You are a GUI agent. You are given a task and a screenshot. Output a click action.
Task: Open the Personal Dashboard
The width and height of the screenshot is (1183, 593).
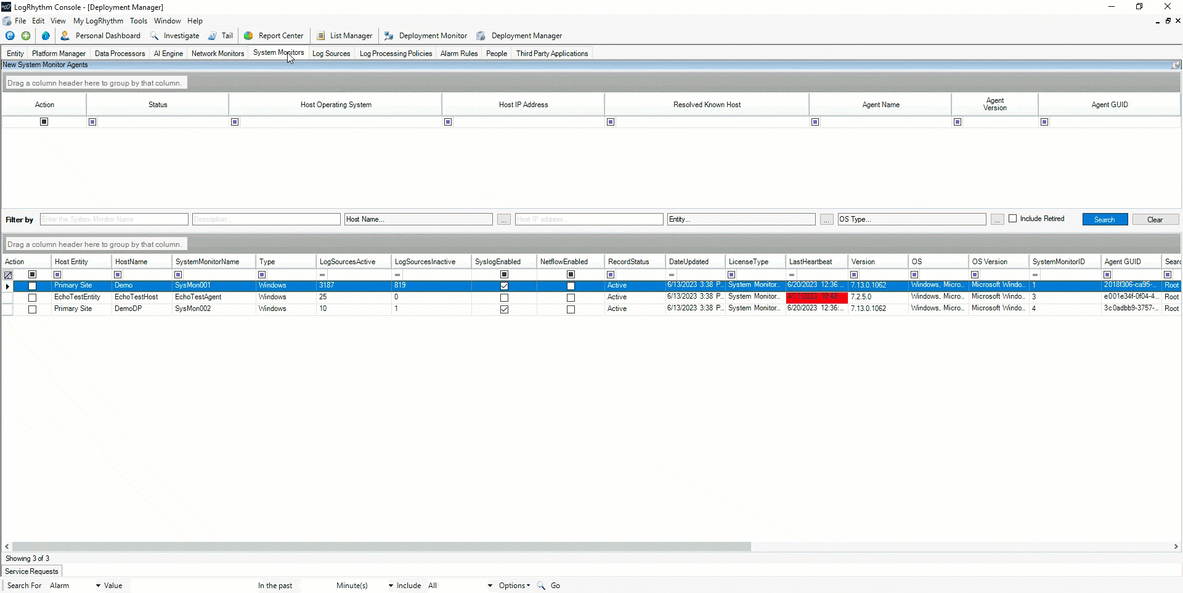107,35
